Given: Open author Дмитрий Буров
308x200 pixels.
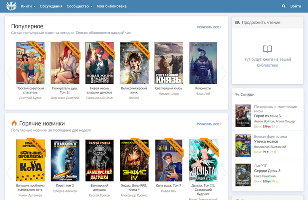Looking at the screenshot, I should (30, 98).
